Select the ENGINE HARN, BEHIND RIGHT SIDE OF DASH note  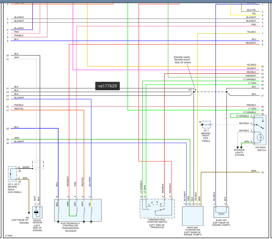182,60
